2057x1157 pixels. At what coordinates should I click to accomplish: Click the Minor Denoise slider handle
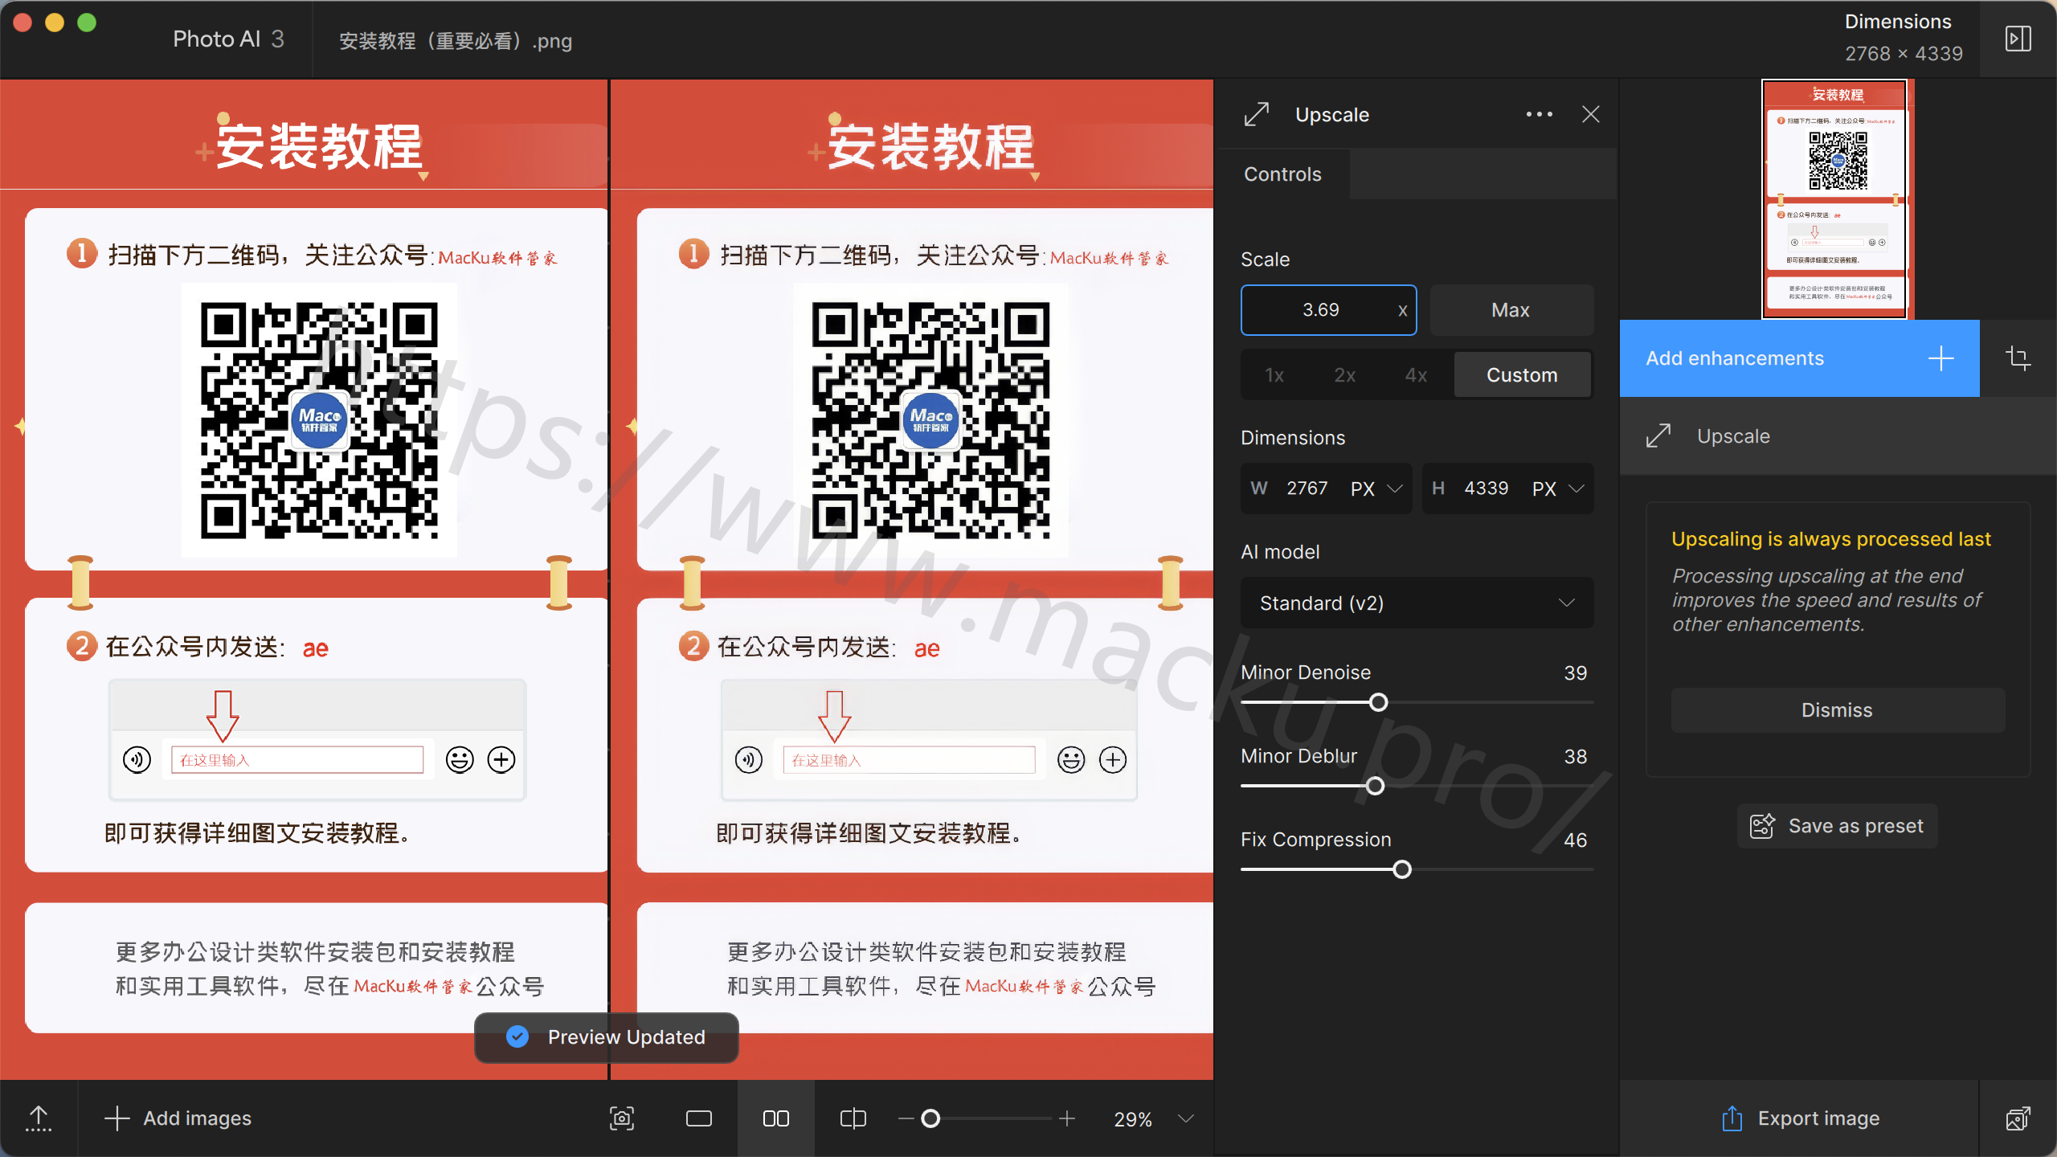click(1379, 703)
